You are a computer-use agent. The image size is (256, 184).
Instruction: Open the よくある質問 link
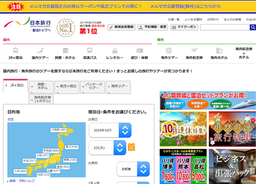click(193, 20)
